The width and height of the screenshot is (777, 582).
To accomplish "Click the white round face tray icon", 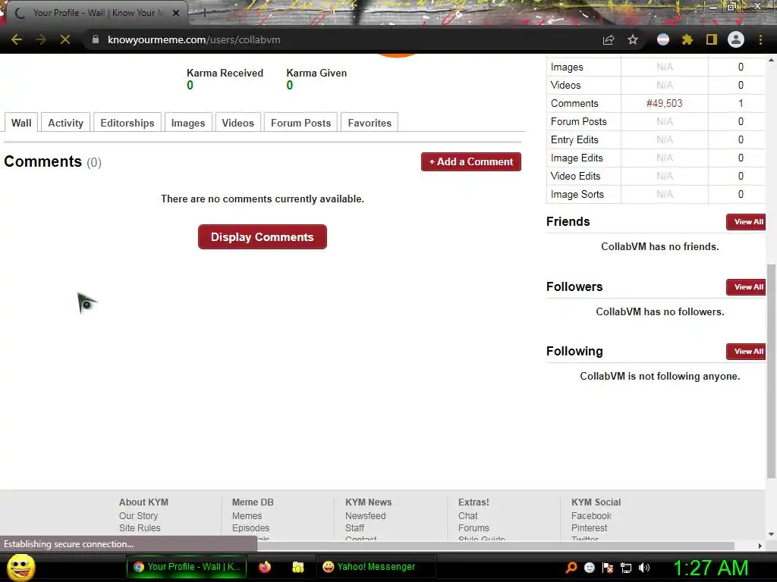I will 589,567.
